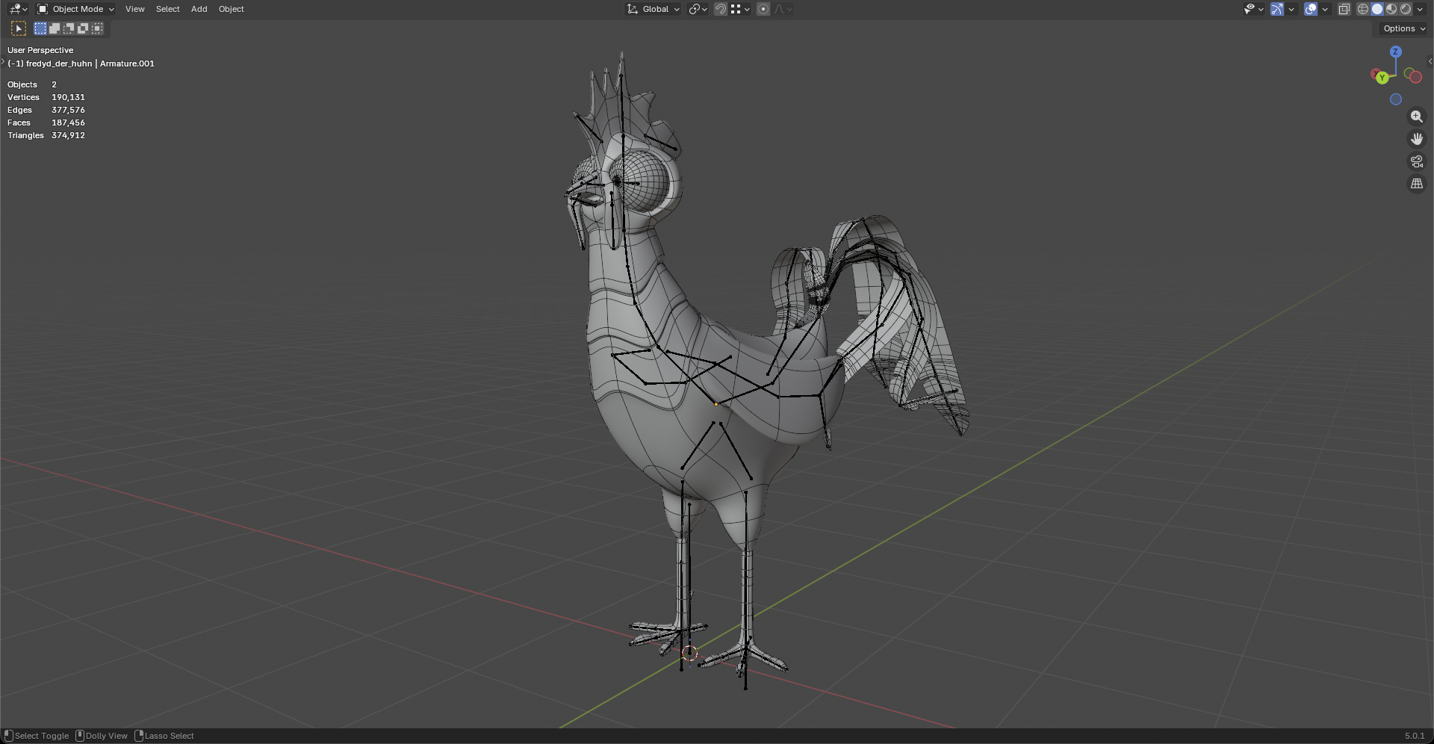The width and height of the screenshot is (1434, 744).
Task: Choose Invert Existing Selection mode
Action: [x=83, y=28]
